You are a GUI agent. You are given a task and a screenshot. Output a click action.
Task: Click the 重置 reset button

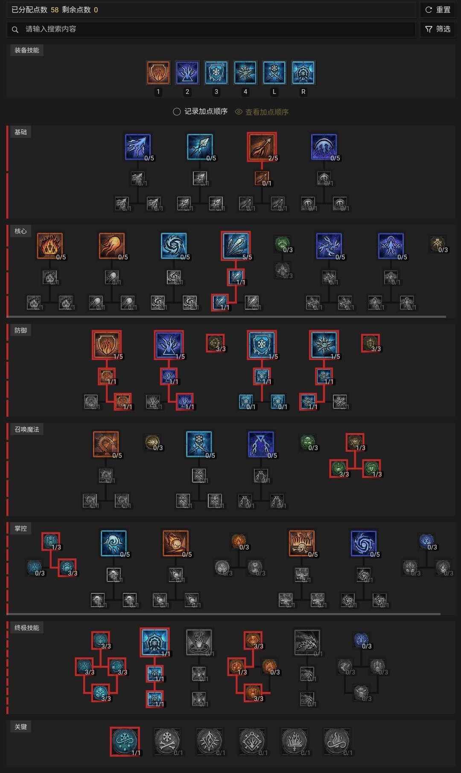[x=438, y=9]
